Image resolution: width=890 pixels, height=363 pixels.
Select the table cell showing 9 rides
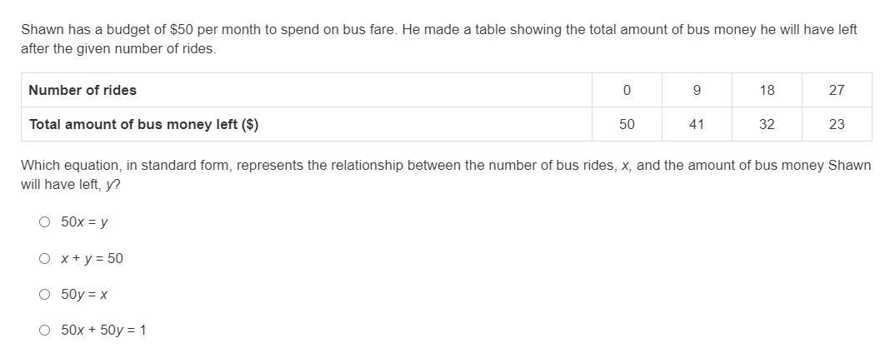[x=697, y=90]
